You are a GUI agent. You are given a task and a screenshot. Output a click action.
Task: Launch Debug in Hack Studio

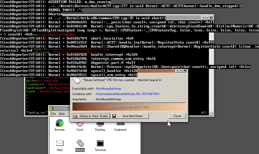[x=91, y=116]
